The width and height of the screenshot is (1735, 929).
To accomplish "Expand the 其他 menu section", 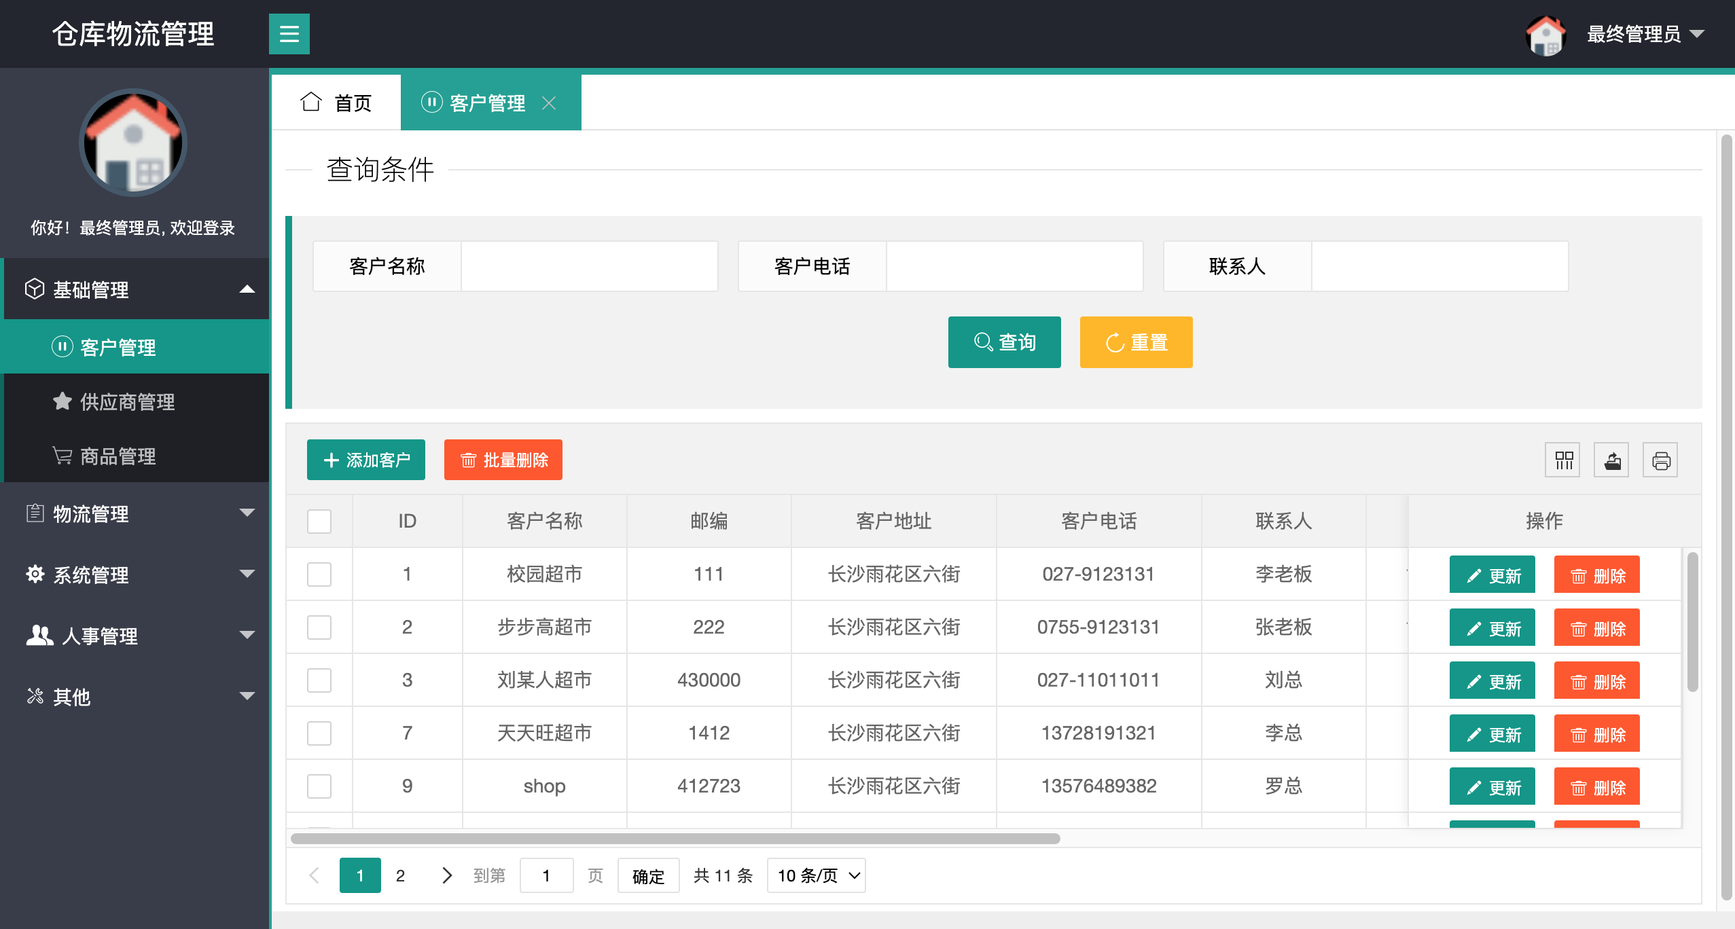I will pyautogui.click(x=136, y=697).
